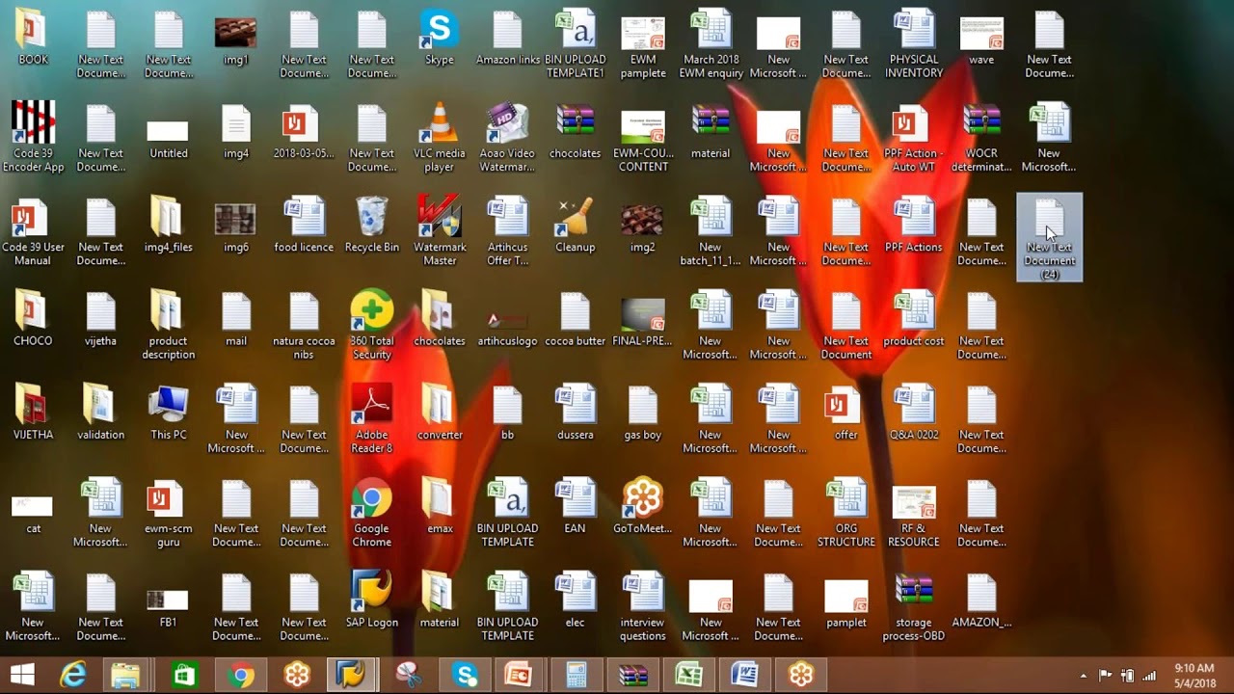Viewport: 1234px width, 694px height.
Task: Open the Start menu button
Action: point(22,675)
